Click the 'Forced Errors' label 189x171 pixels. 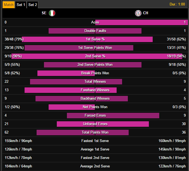[x=95, y=115]
